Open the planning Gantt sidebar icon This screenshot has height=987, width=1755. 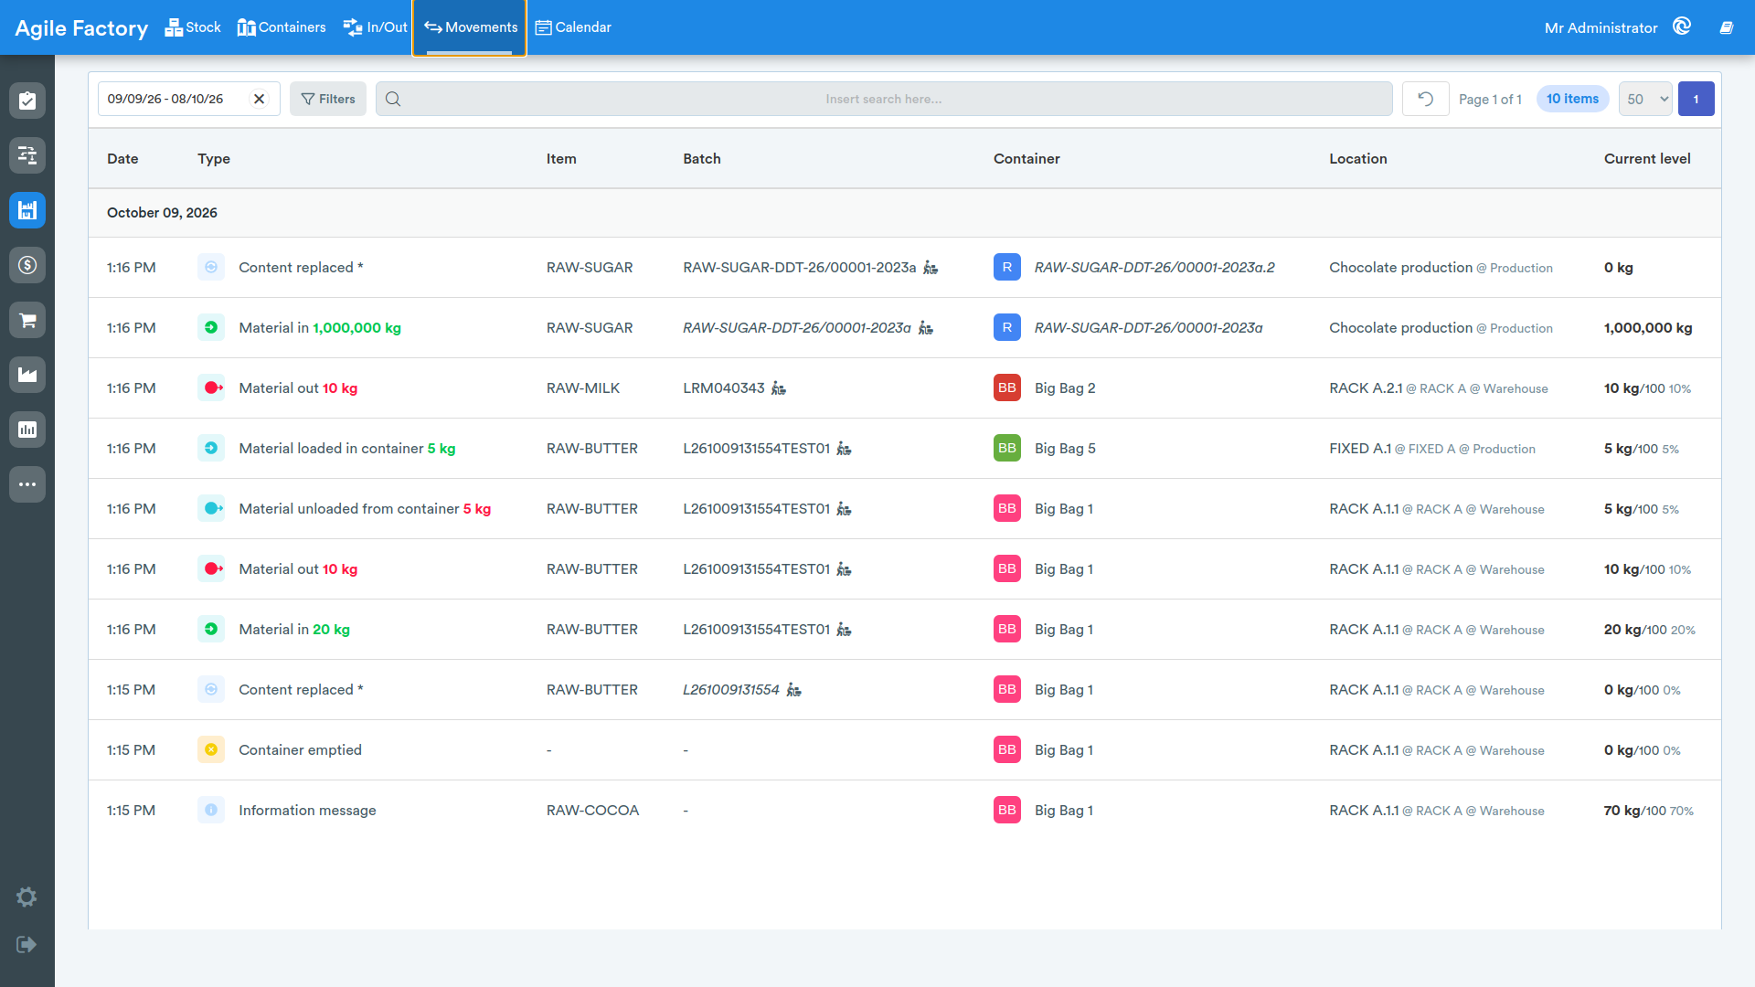[27, 155]
